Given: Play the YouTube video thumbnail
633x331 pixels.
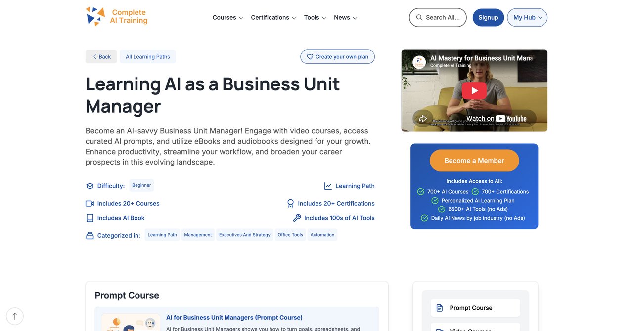Looking at the screenshot, I should [x=474, y=90].
